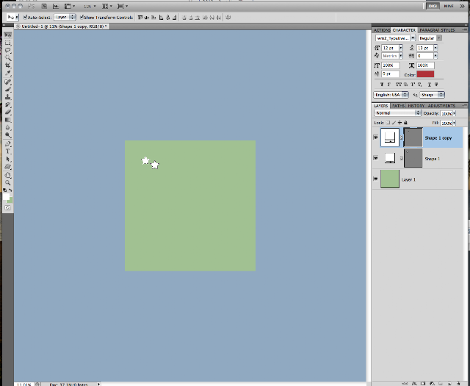Select the Clone Stamp tool

click(x=8, y=97)
